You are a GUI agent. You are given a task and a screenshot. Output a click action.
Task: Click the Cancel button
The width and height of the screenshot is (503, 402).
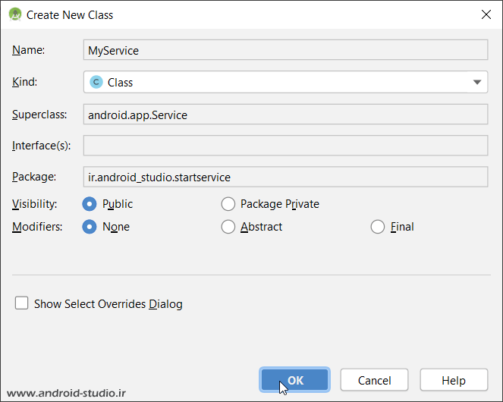pyautogui.click(x=374, y=380)
